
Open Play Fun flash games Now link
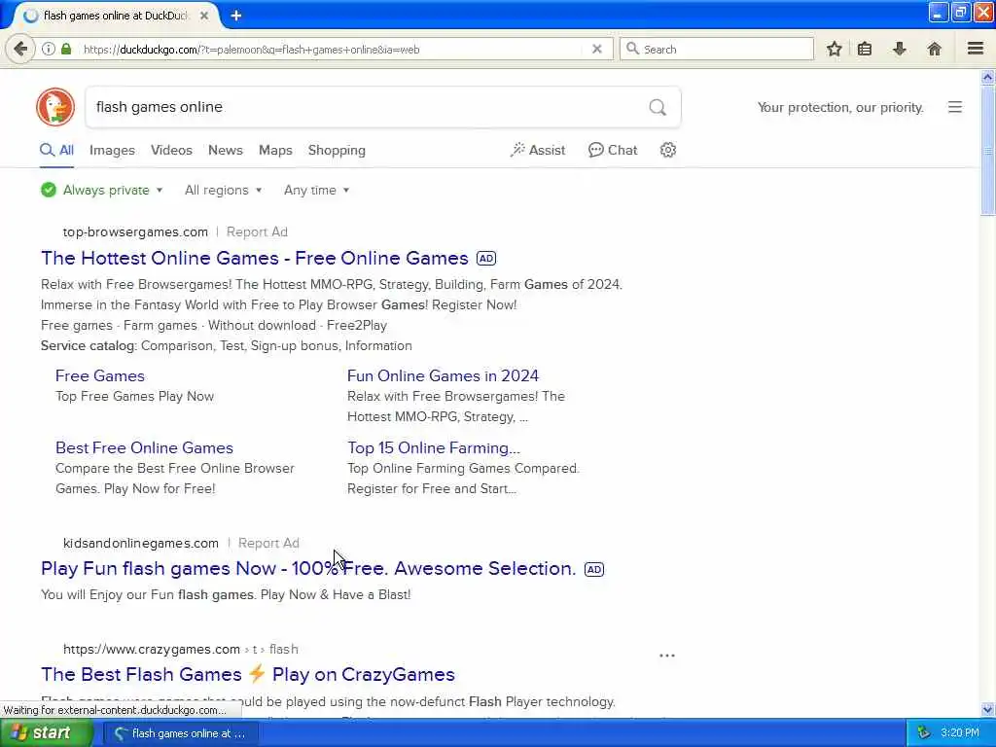[x=308, y=568]
